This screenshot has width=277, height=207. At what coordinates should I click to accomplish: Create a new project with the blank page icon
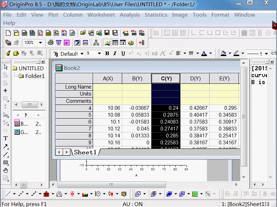coord(8,33)
